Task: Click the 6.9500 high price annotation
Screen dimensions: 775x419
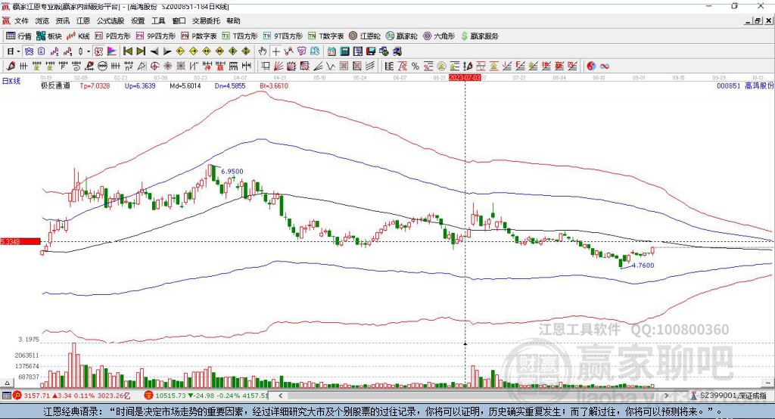Action: coord(232,172)
